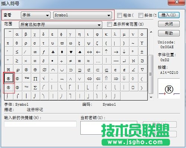Toggle the 斜体 italic checkbox
The height and width of the screenshot is (148, 186).
[141, 15]
